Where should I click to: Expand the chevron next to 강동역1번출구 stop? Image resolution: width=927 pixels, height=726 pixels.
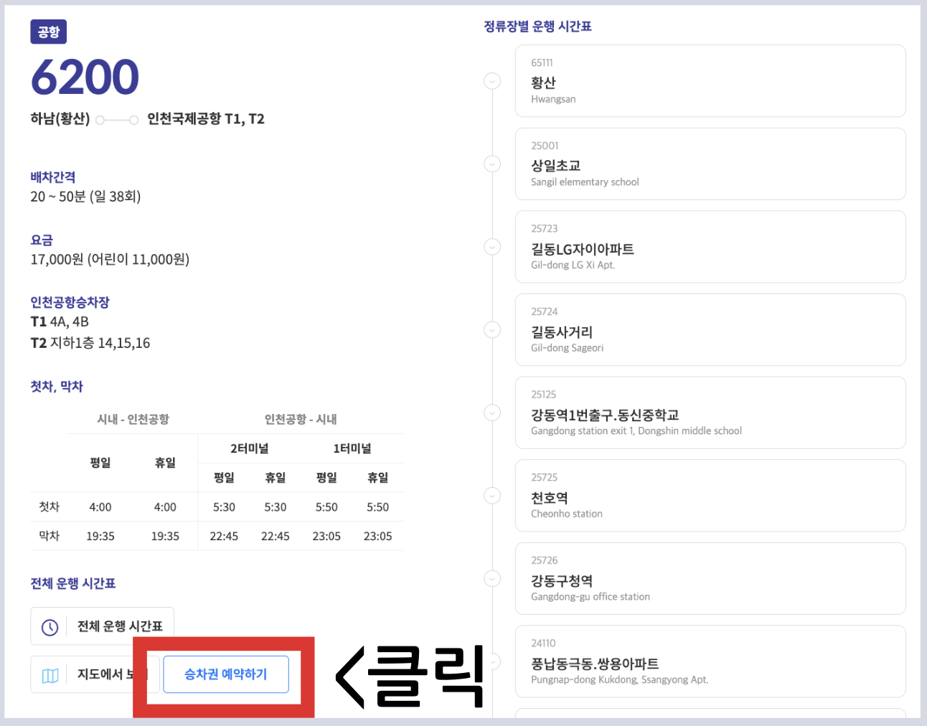(x=492, y=412)
